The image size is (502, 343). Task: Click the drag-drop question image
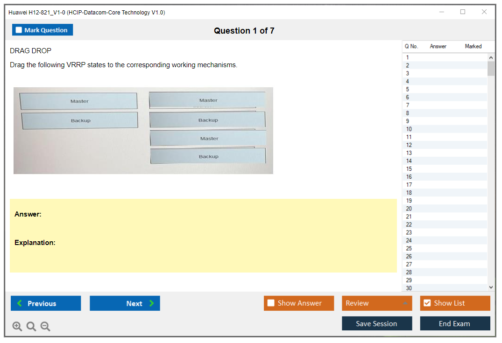tap(143, 131)
